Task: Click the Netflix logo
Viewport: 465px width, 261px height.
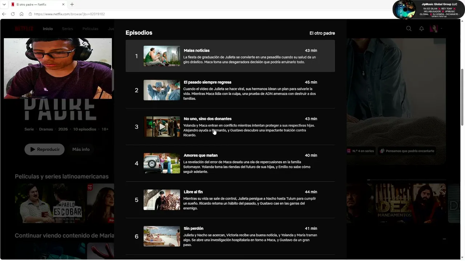Action: (x=24, y=29)
